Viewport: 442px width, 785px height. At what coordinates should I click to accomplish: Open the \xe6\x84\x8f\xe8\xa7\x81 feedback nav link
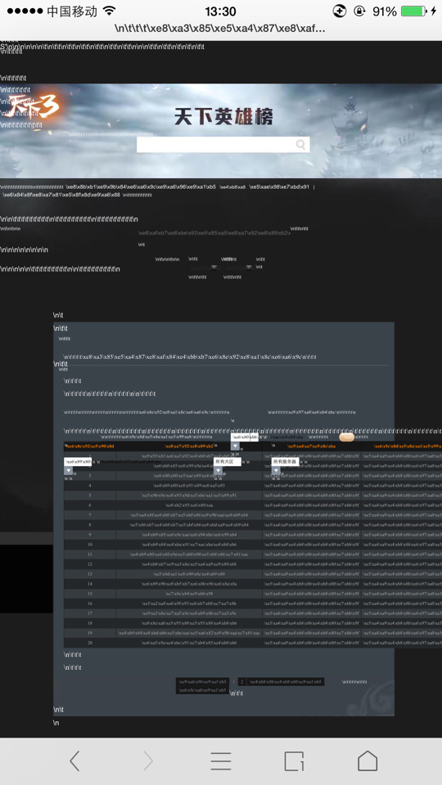click(61, 195)
